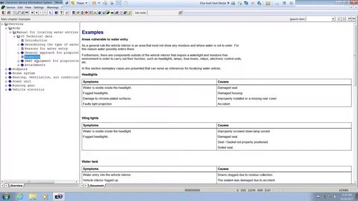Collapse the 00 Technical data node
Viewport: 358px width, 201px height.
(15, 36)
